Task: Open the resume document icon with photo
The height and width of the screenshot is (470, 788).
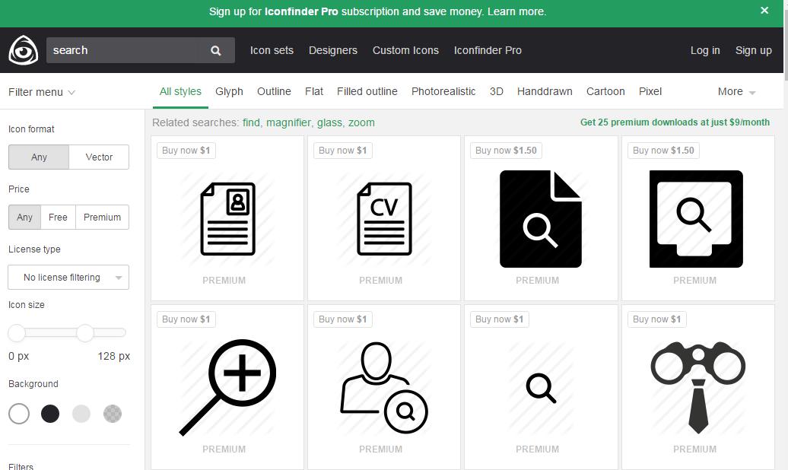Action: [227, 218]
